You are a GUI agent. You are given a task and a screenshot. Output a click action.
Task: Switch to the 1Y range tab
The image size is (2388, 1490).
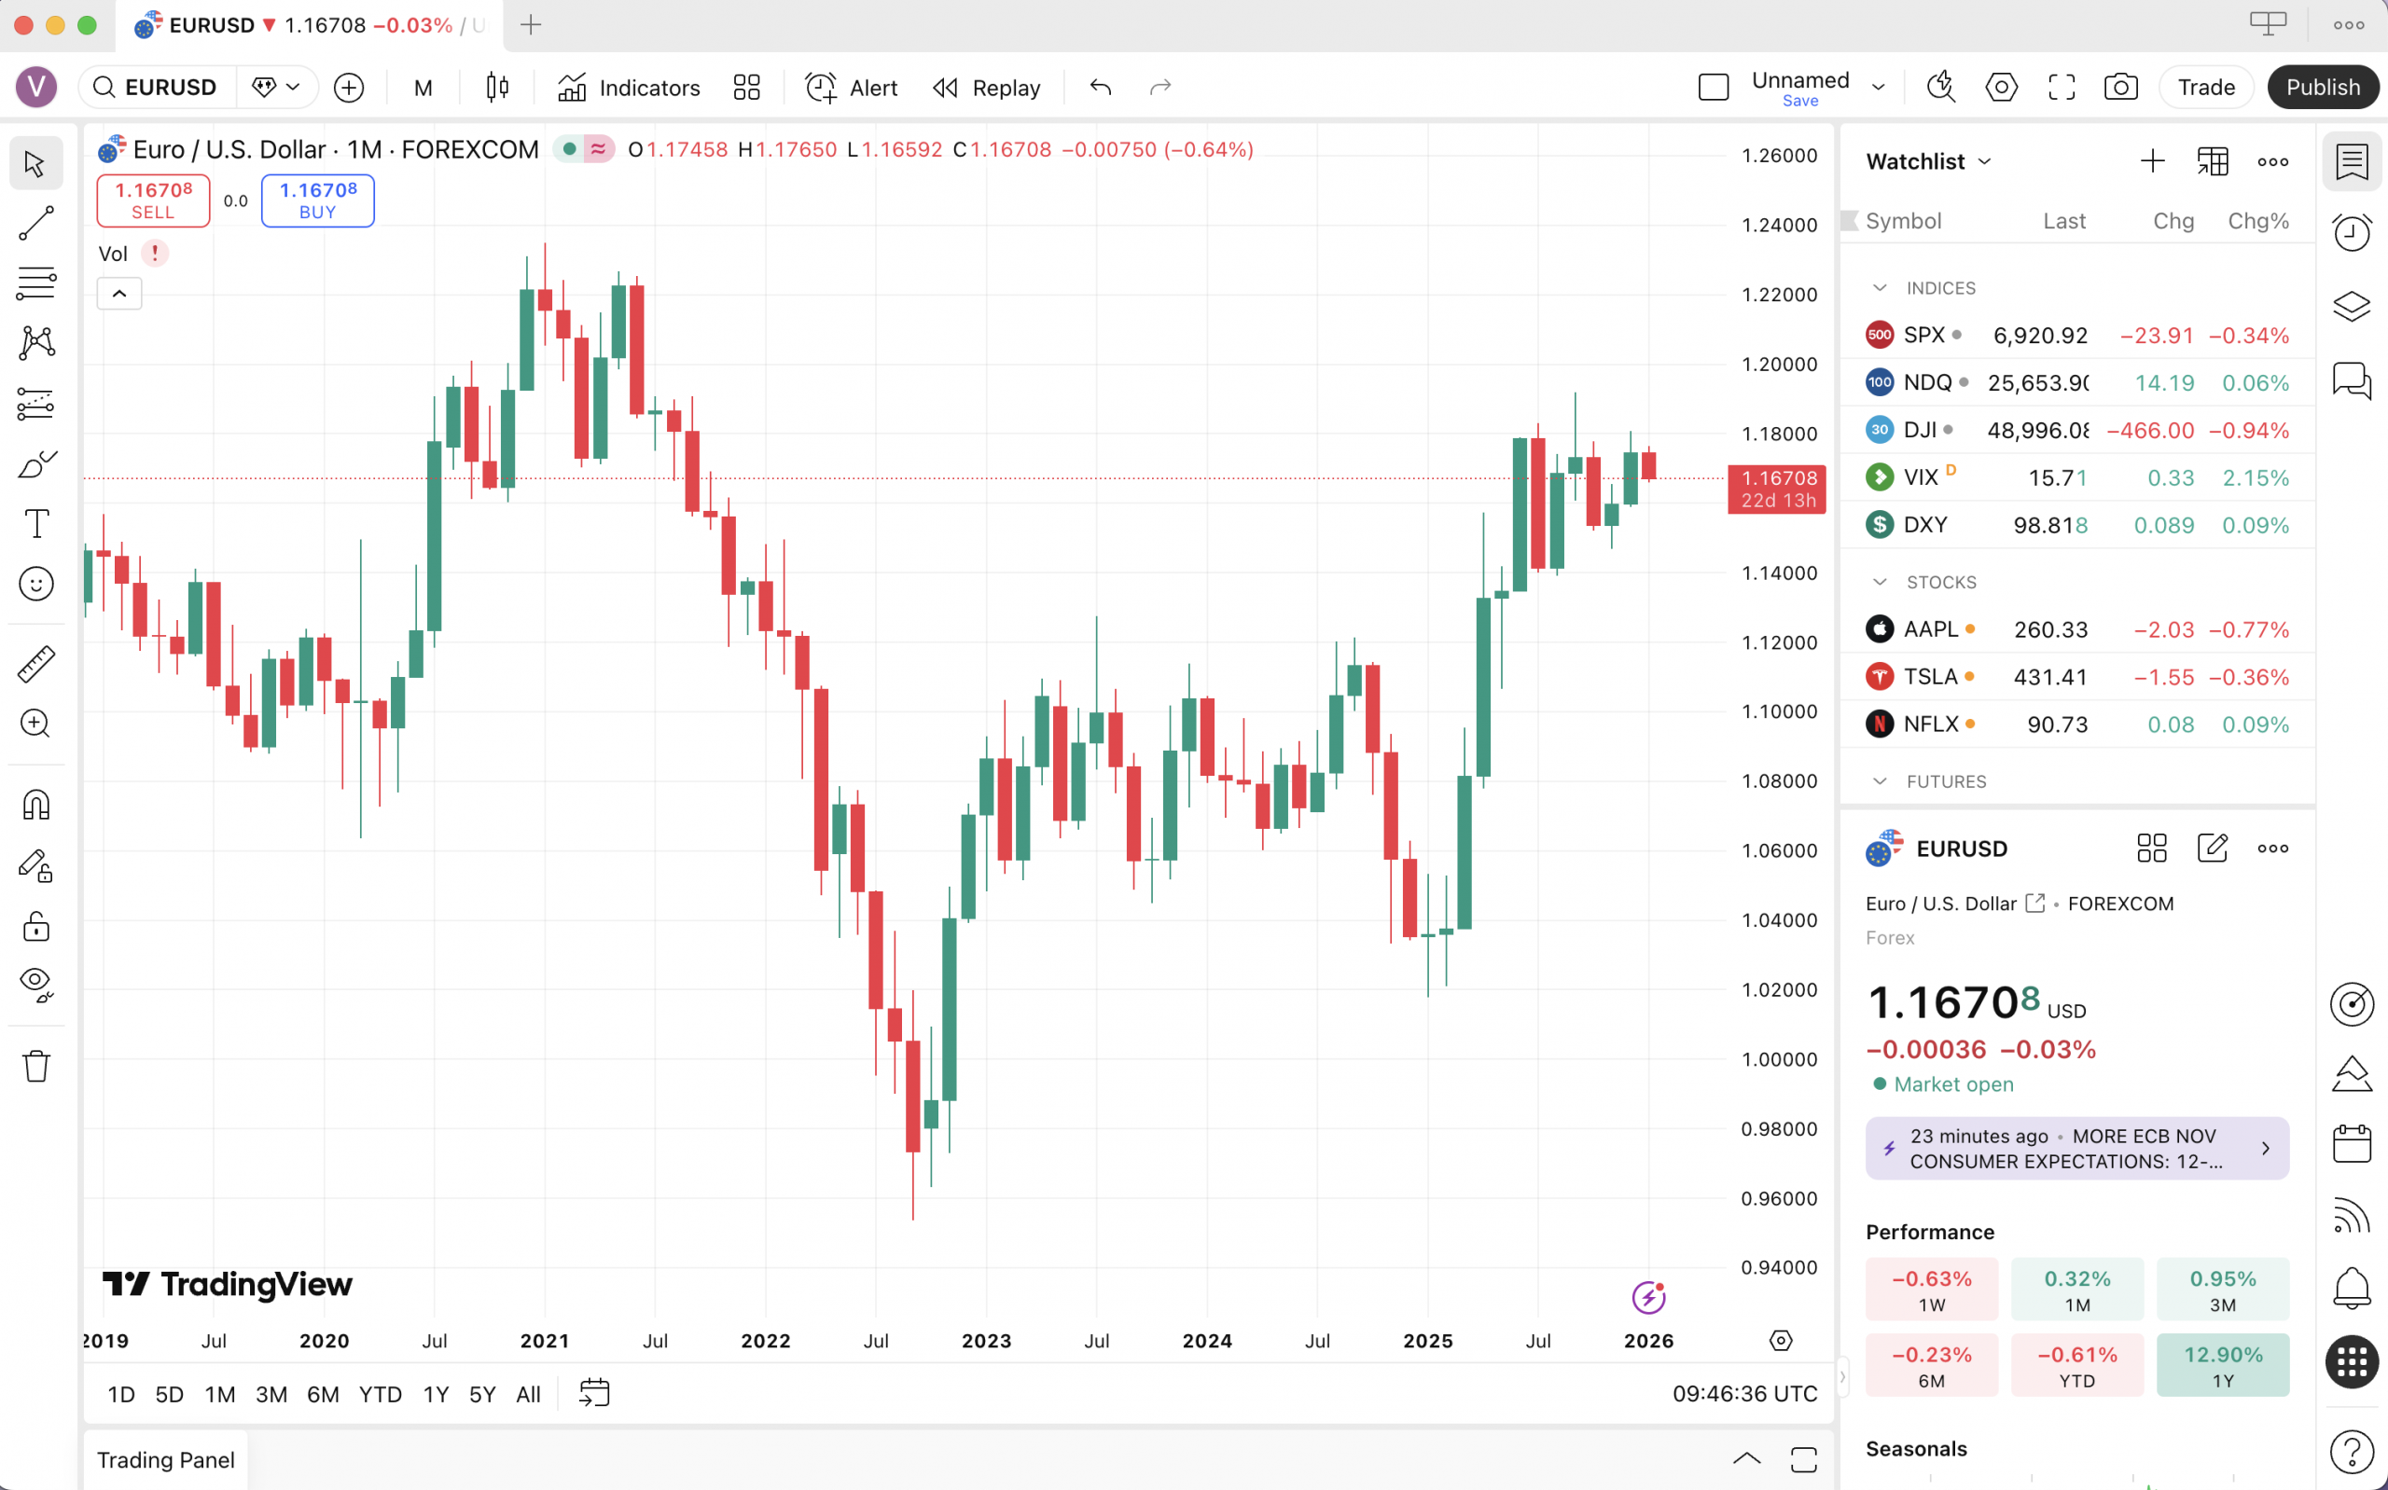coord(435,1393)
